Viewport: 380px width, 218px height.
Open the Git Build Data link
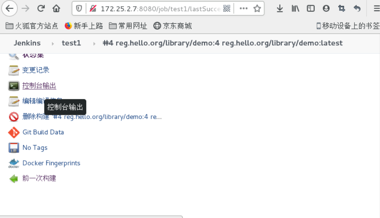click(43, 132)
